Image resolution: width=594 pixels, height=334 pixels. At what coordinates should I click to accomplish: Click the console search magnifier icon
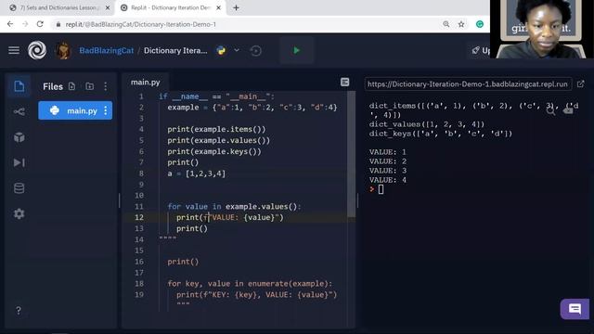pyautogui.click(x=550, y=110)
